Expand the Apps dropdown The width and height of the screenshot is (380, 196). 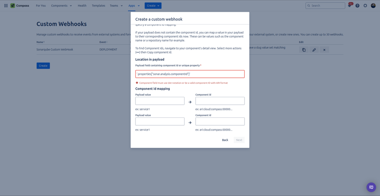134,6
